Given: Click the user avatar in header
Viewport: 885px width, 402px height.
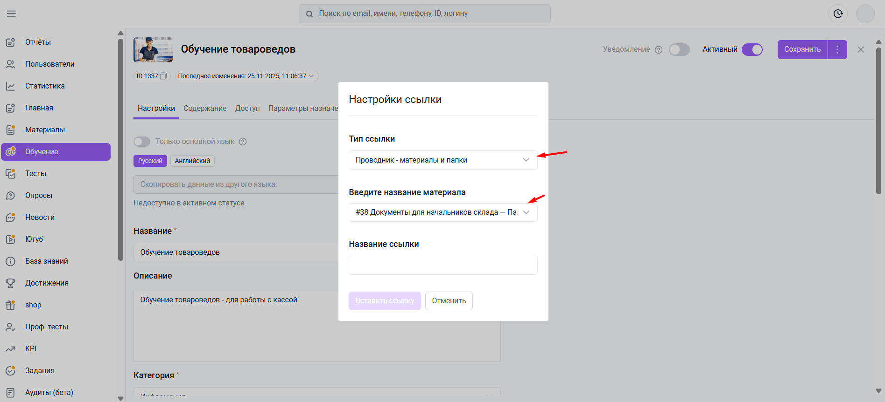Looking at the screenshot, I should pyautogui.click(x=865, y=14).
